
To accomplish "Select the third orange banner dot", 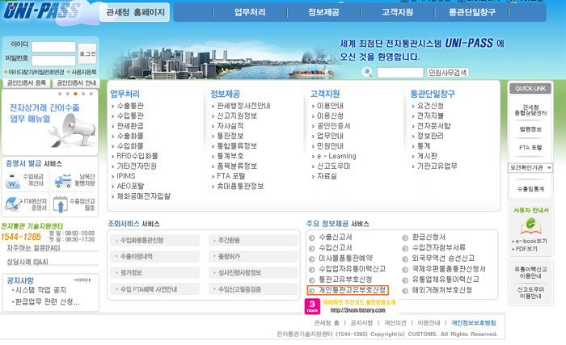I will 75,94.
